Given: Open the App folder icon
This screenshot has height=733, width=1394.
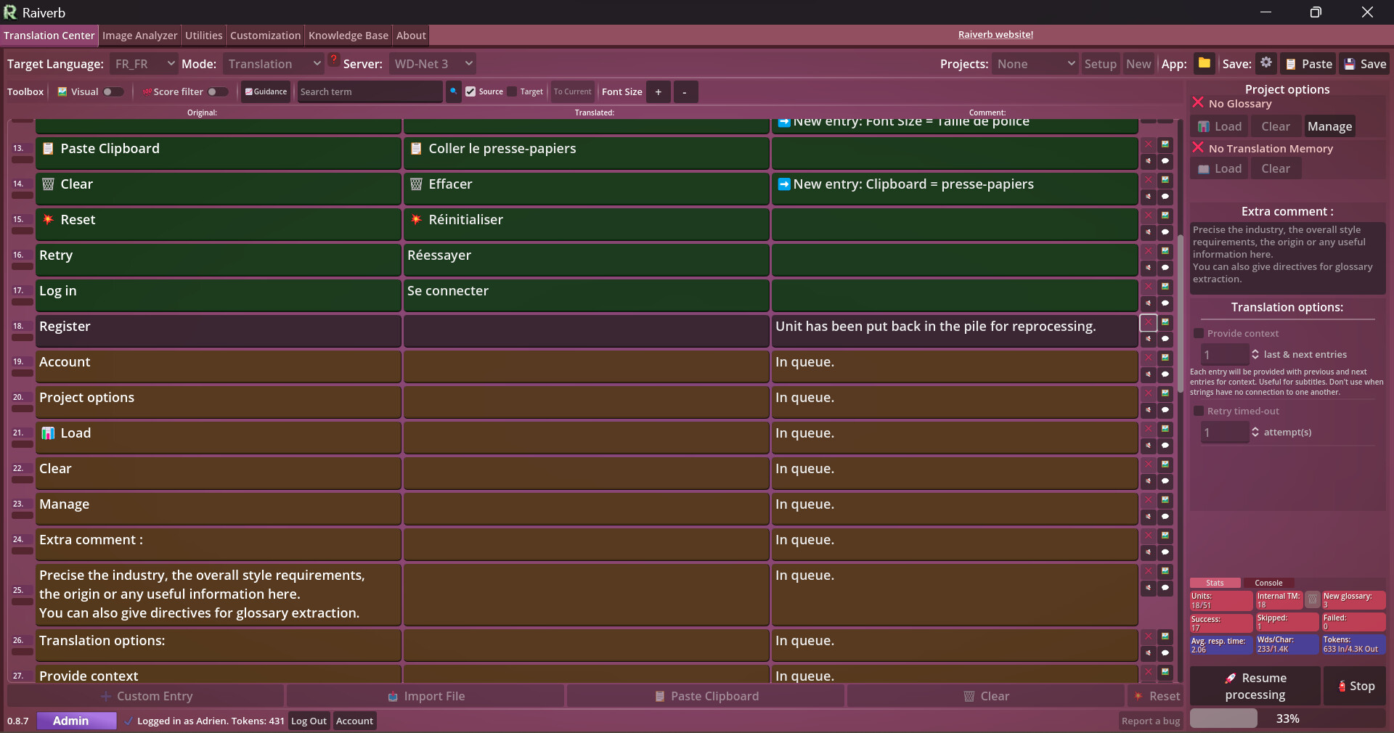Looking at the screenshot, I should [x=1205, y=63].
